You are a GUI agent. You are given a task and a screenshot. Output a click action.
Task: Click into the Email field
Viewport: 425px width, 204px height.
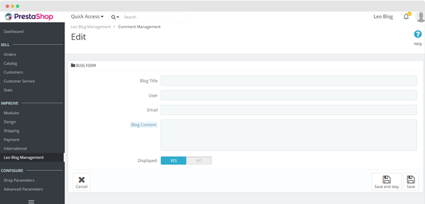click(288, 110)
